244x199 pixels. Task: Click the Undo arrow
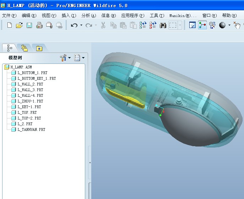74,25
